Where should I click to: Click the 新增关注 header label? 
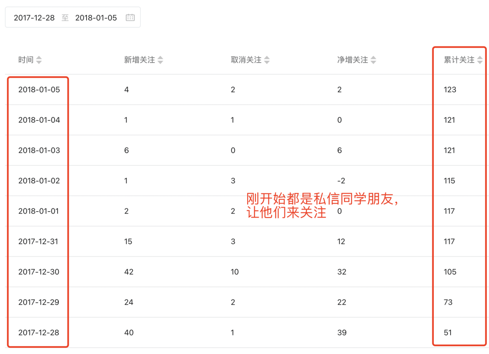(x=139, y=60)
